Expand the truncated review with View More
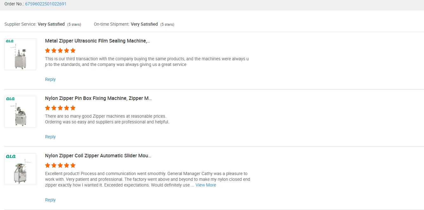424x210 pixels. [x=205, y=185]
